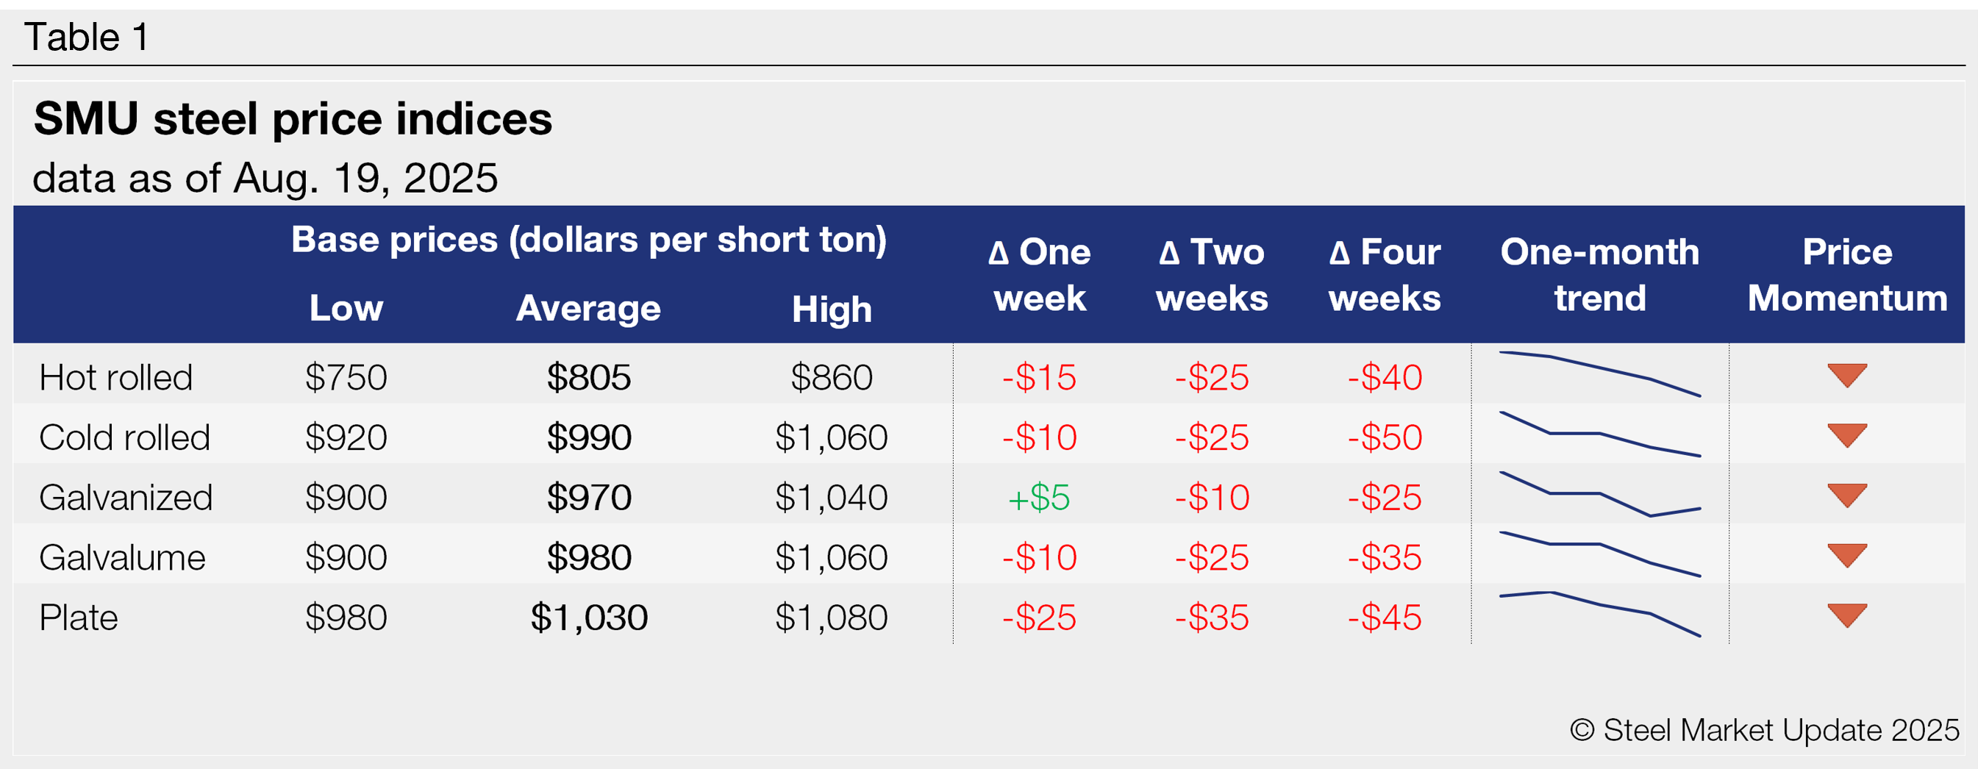Click the Plate low price $980
The height and width of the screenshot is (769, 1978).
click(346, 618)
